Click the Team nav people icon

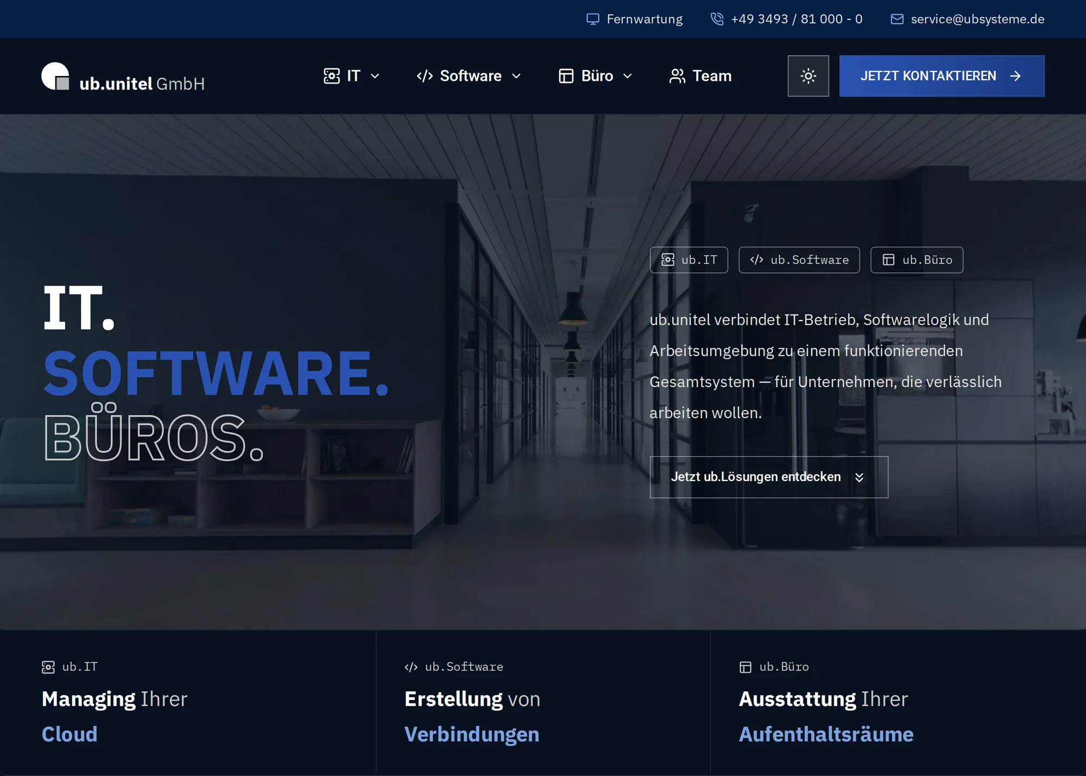pyautogui.click(x=677, y=76)
